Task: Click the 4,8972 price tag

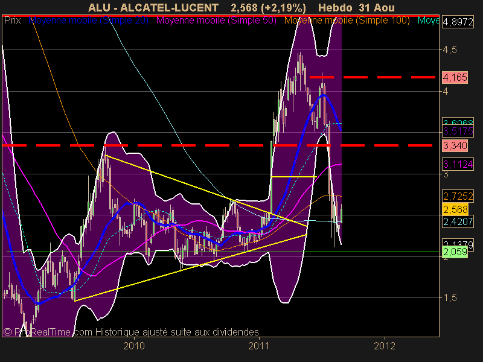Action: point(458,22)
